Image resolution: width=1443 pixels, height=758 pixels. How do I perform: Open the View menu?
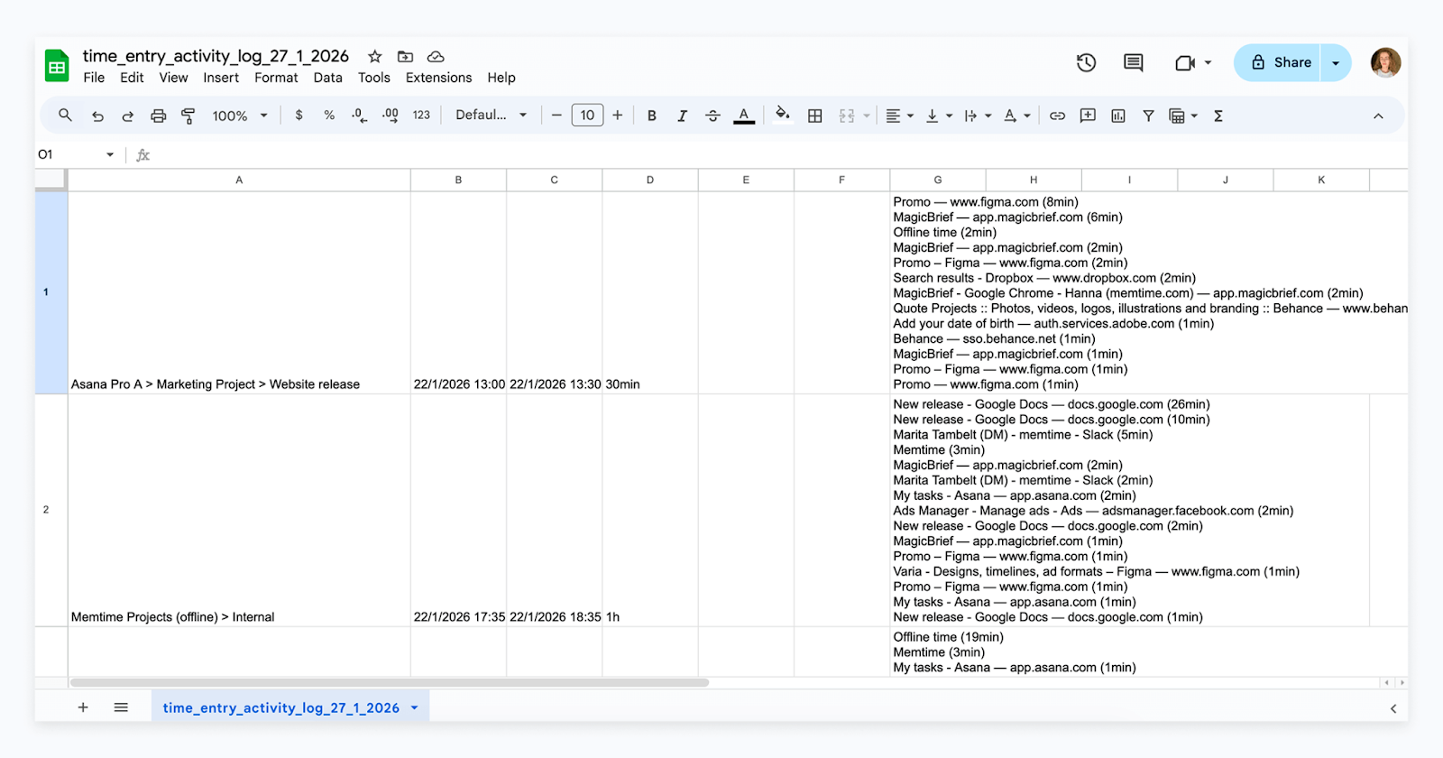click(173, 78)
